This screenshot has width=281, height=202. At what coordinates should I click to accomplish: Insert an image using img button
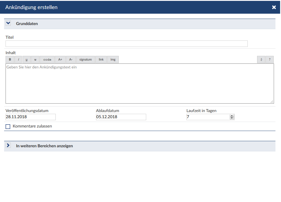(113, 60)
